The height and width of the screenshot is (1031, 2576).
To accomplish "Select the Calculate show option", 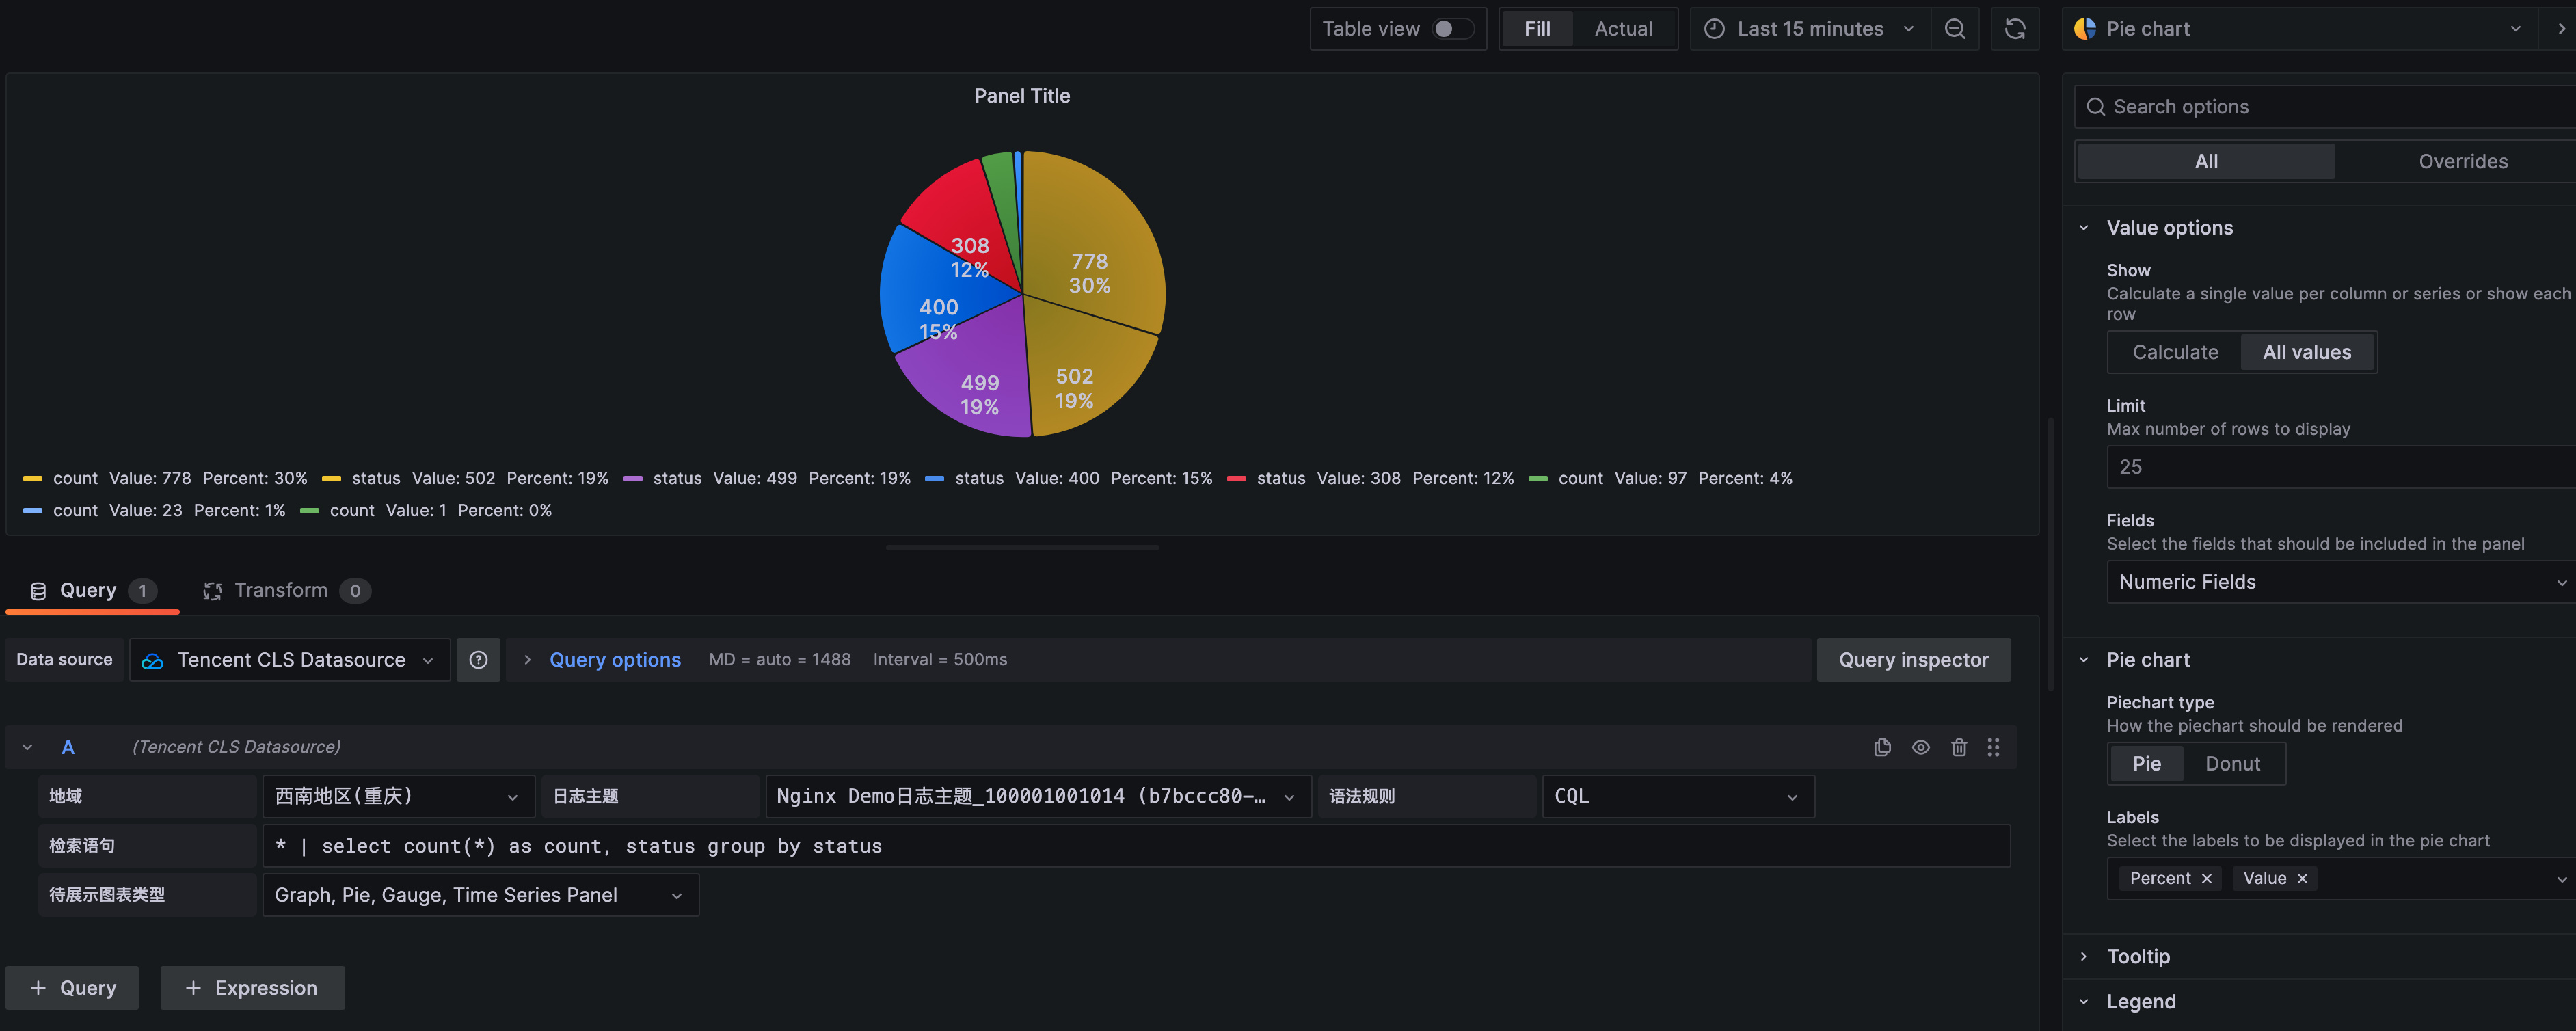I will tap(2175, 352).
